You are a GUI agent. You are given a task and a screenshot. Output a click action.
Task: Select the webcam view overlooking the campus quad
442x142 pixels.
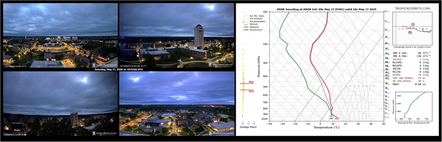[x=177, y=104]
